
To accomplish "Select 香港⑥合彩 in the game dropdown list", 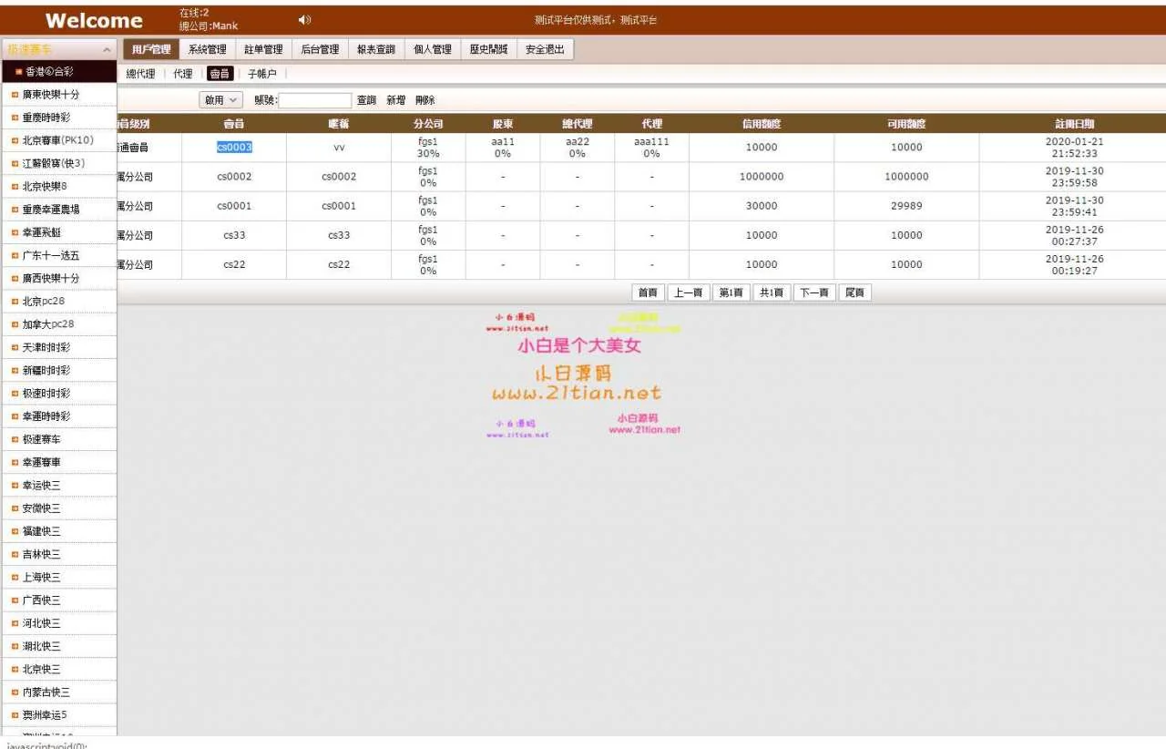I will click(49, 71).
